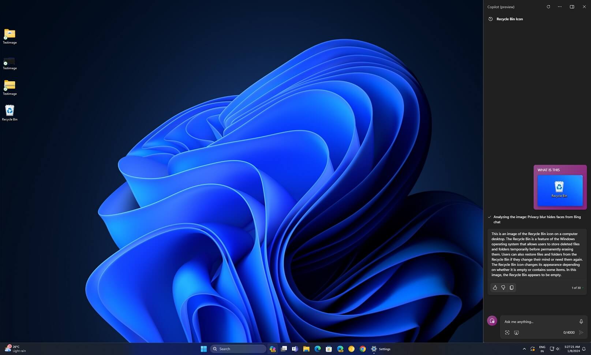
Task: Click the screen capture icon in the chat box
Action: point(507,332)
